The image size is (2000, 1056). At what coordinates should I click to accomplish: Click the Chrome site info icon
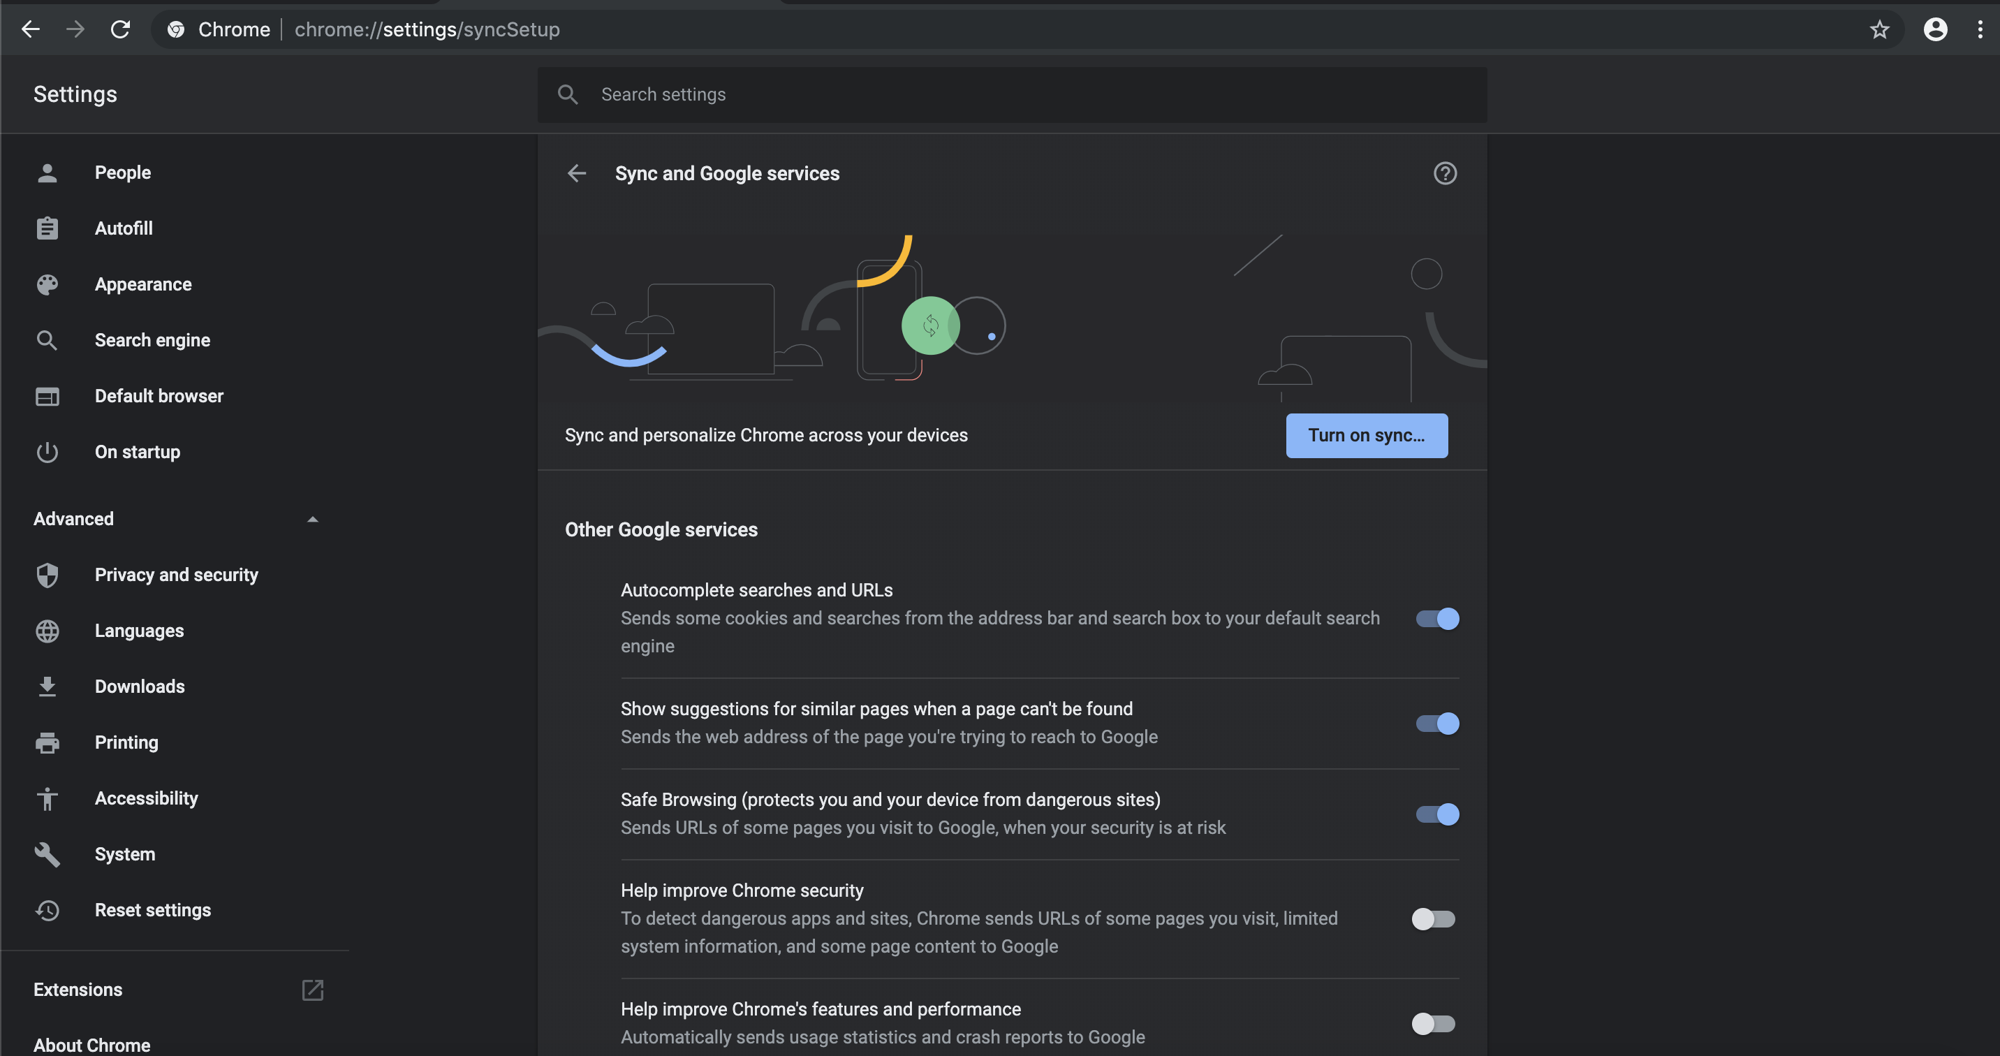click(x=176, y=29)
